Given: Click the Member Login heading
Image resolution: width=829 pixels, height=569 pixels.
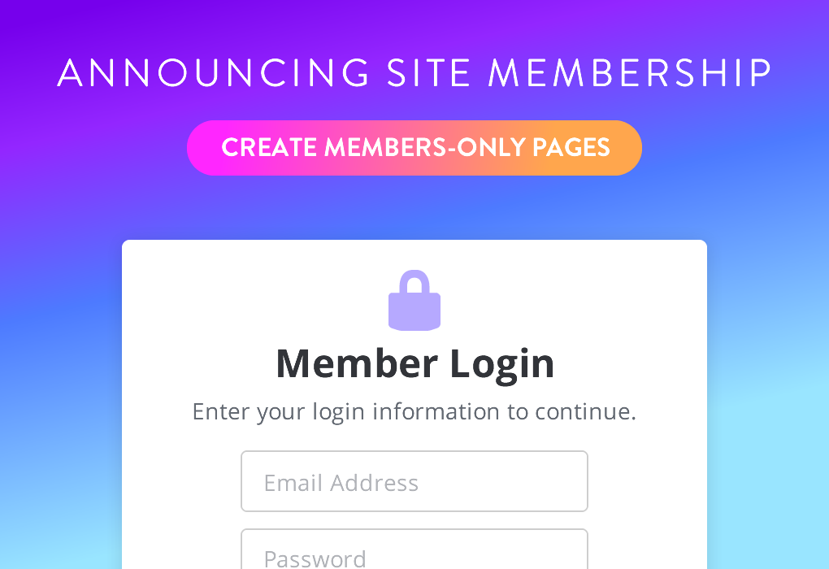Looking at the screenshot, I should (414, 363).
